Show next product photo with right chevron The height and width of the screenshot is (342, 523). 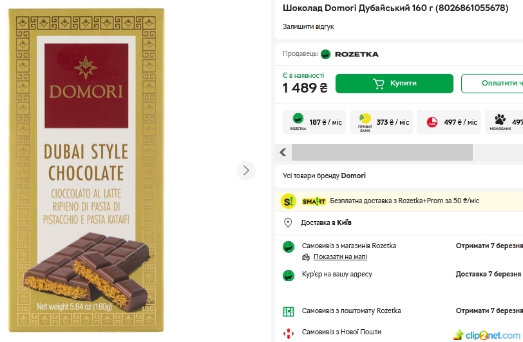click(245, 170)
